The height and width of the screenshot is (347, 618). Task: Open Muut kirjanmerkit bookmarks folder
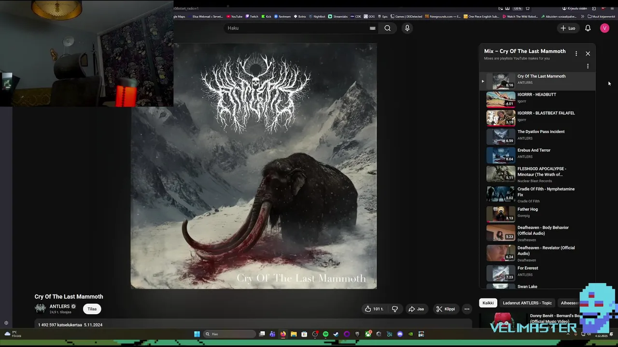click(x=601, y=16)
